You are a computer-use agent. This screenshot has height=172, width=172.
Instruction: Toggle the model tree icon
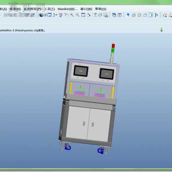(x=156, y=15)
